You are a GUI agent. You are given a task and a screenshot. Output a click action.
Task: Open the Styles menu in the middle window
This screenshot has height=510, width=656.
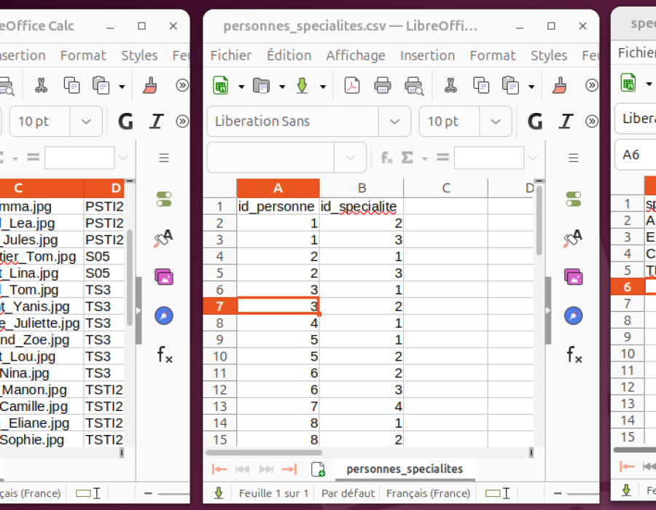coord(549,55)
